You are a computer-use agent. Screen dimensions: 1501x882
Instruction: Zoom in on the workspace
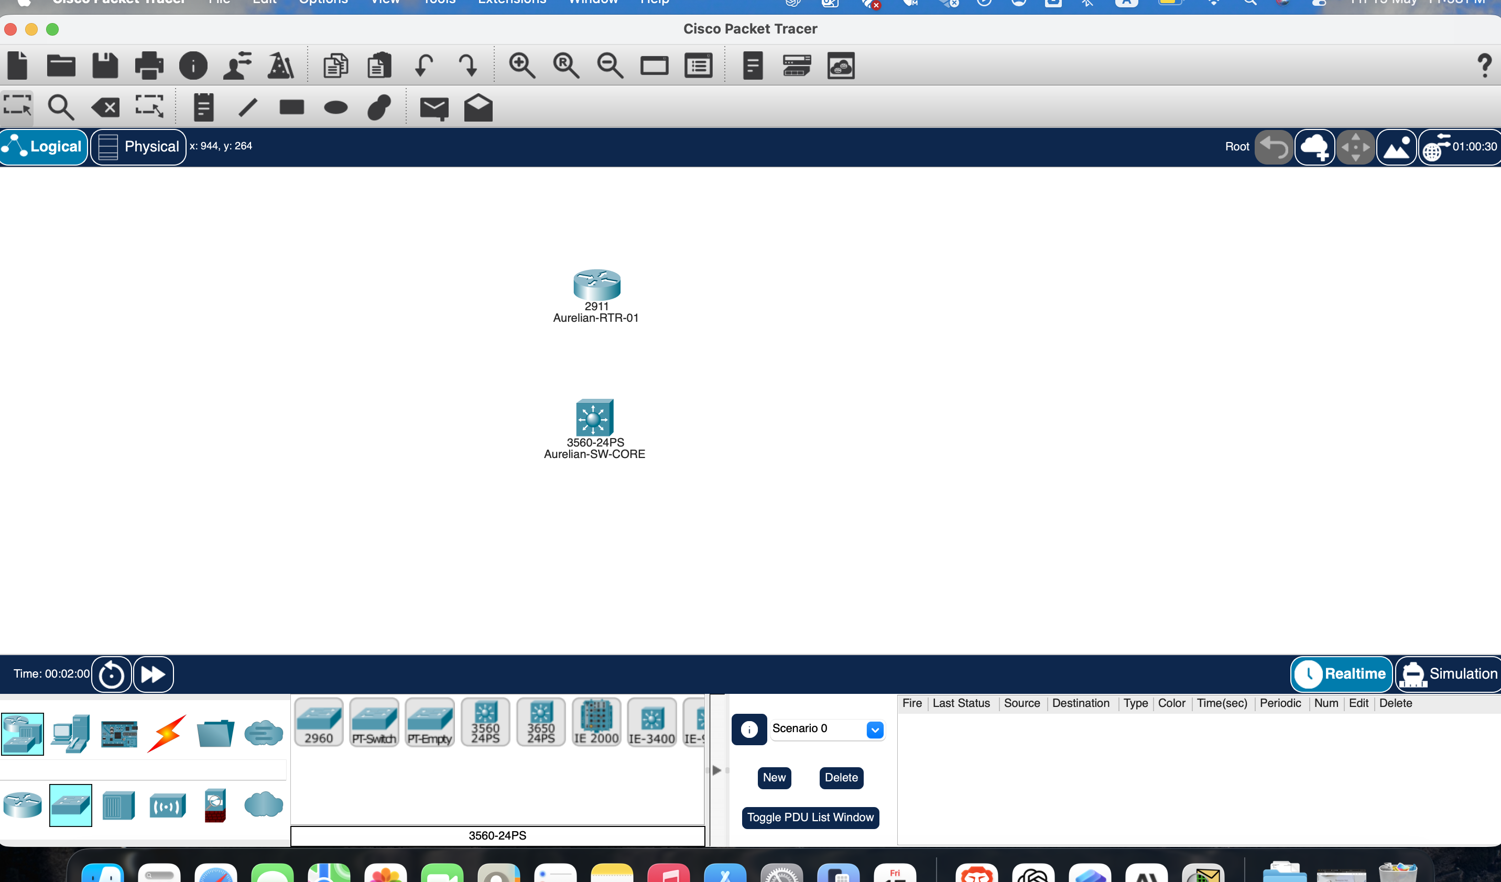522,66
